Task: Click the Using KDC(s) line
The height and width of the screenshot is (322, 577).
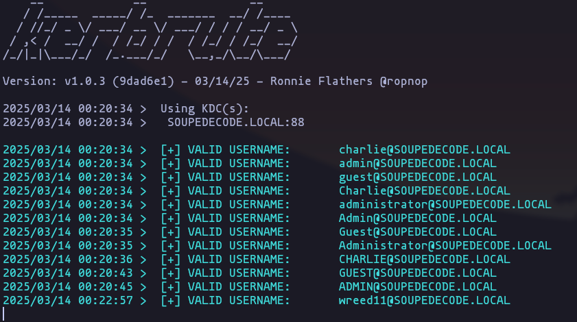Action: tap(204, 109)
